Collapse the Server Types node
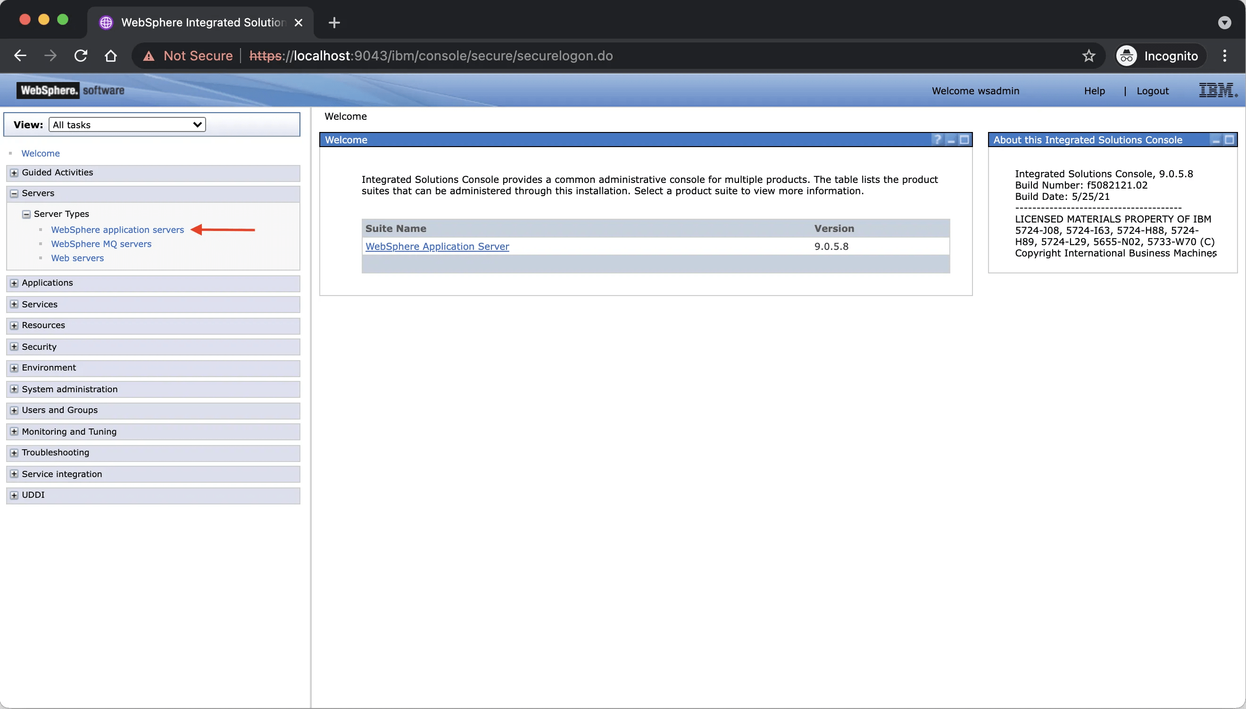The width and height of the screenshot is (1246, 709). [x=26, y=214]
